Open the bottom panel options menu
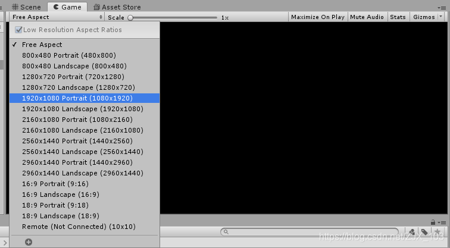 tap(443, 222)
